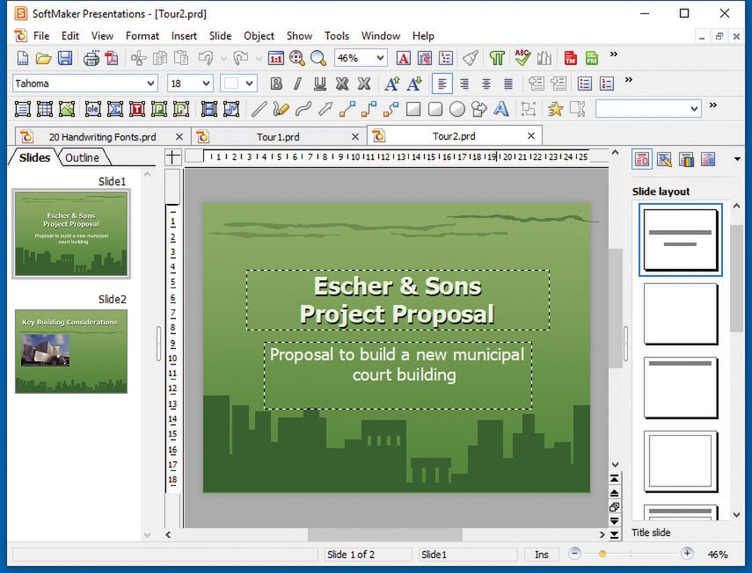Insert a picture frame

tap(68, 109)
